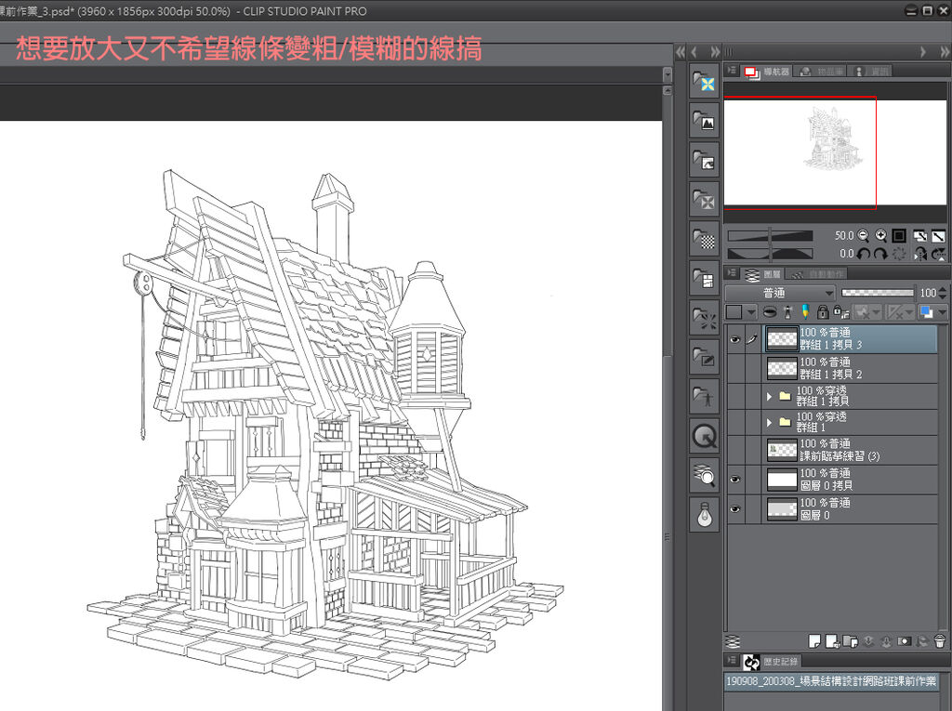Show the 群組 1 拷貝 2 layer
952x711 pixels.
coord(734,369)
